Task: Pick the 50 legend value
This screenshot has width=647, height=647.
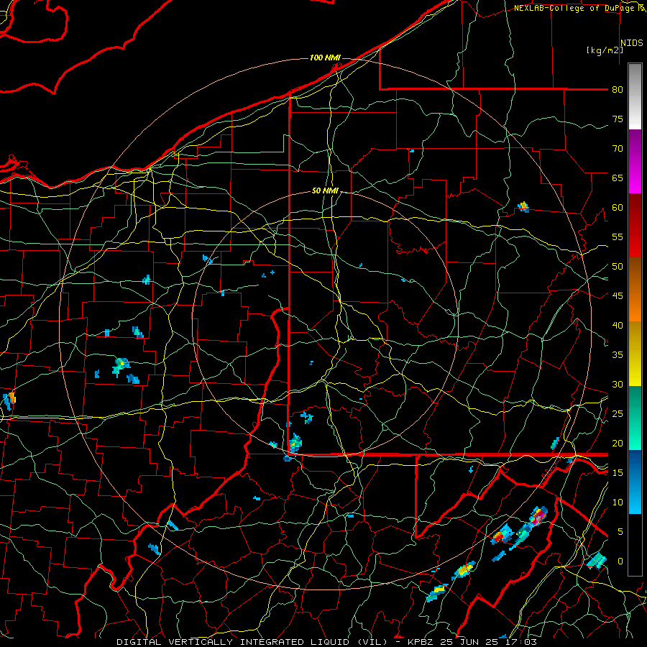Action: point(618,267)
